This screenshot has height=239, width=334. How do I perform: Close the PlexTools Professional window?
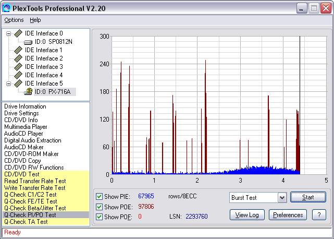pyautogui.click(x=326, y=8)
